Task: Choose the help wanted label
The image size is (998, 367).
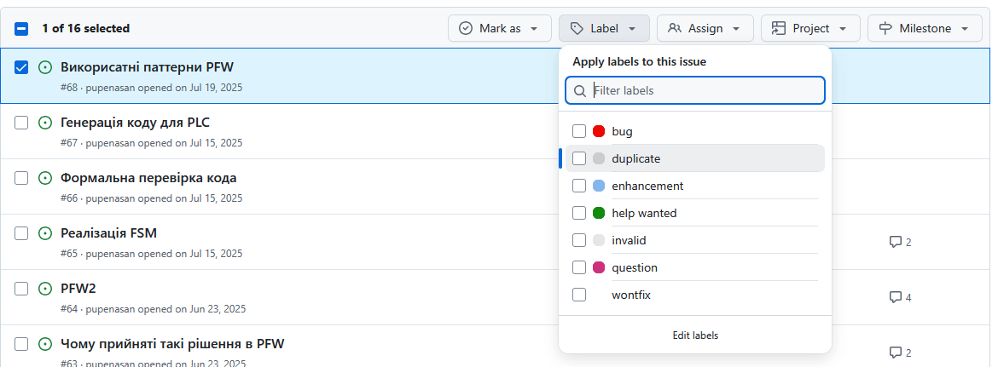Action: click(x=644, y=213)
